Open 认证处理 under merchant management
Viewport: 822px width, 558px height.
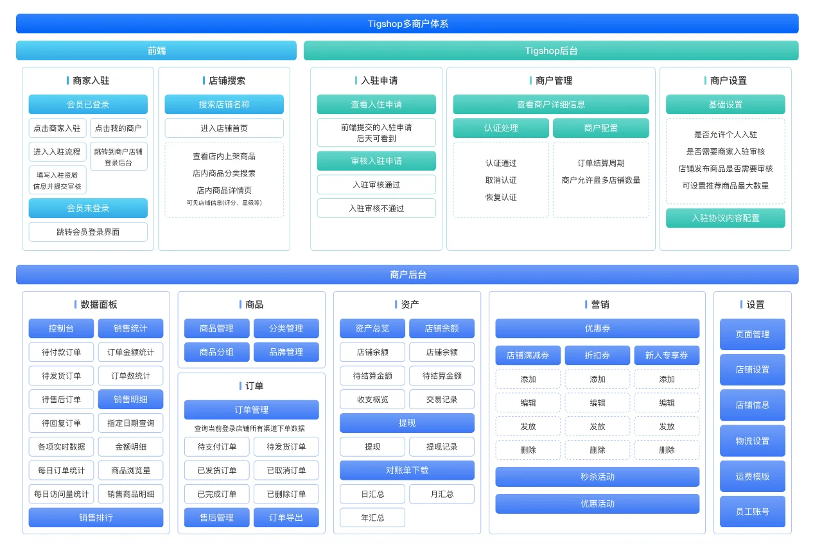(501, 128)
